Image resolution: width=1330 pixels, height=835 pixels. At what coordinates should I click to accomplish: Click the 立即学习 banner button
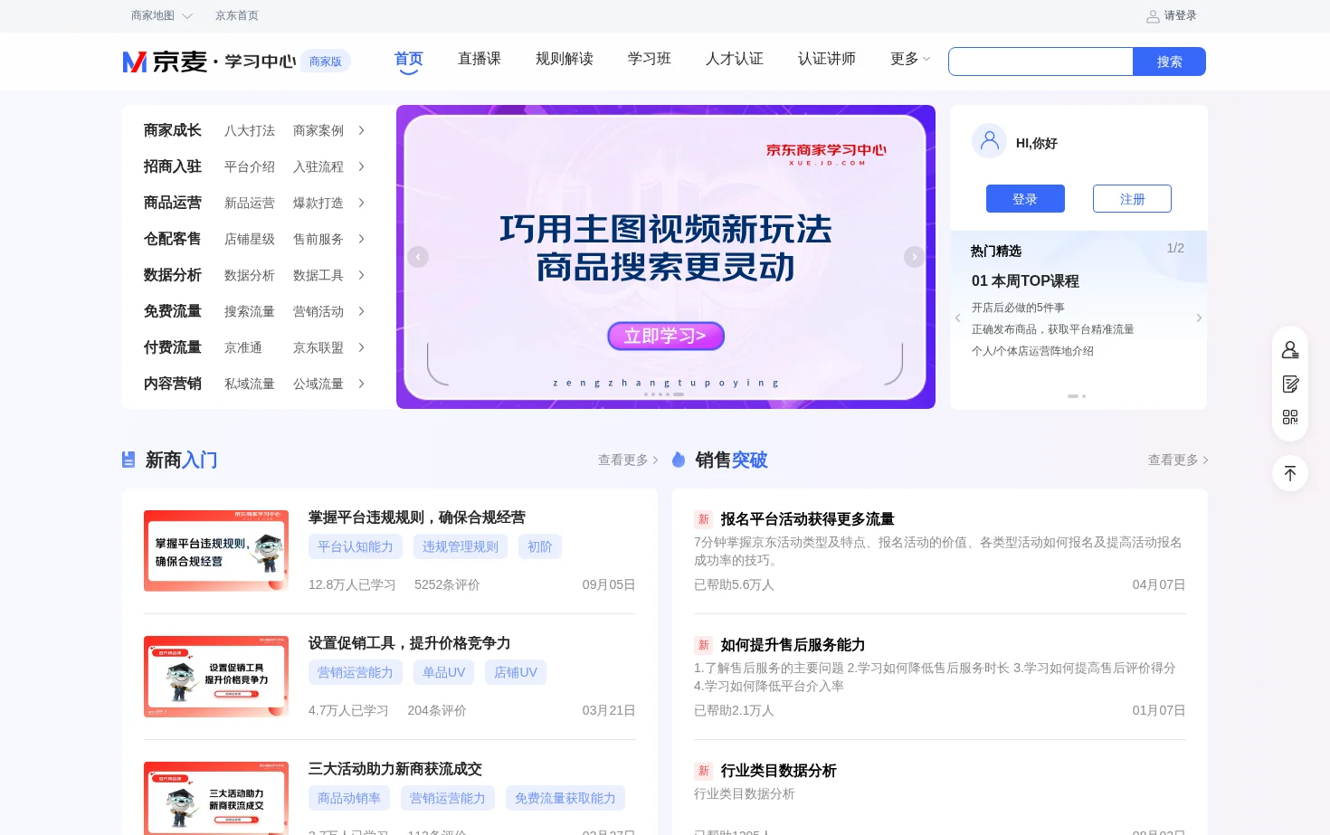pyautogui.click(x=666, y=336)
